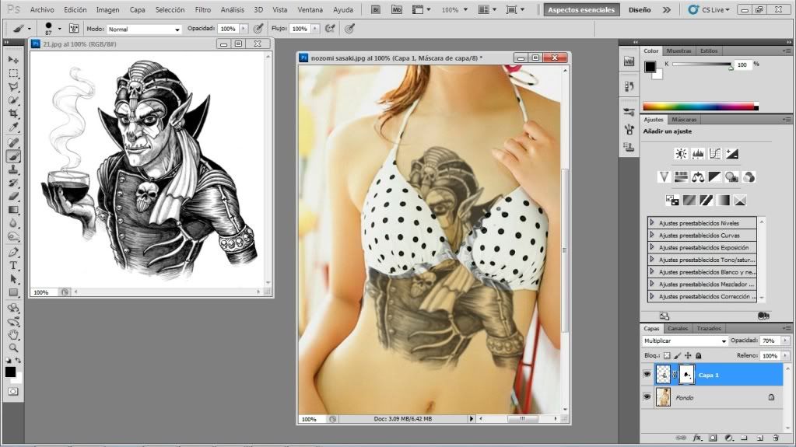Open the Flujo value arrow
This screenshot has width=796, height=447.
point(315,29)
